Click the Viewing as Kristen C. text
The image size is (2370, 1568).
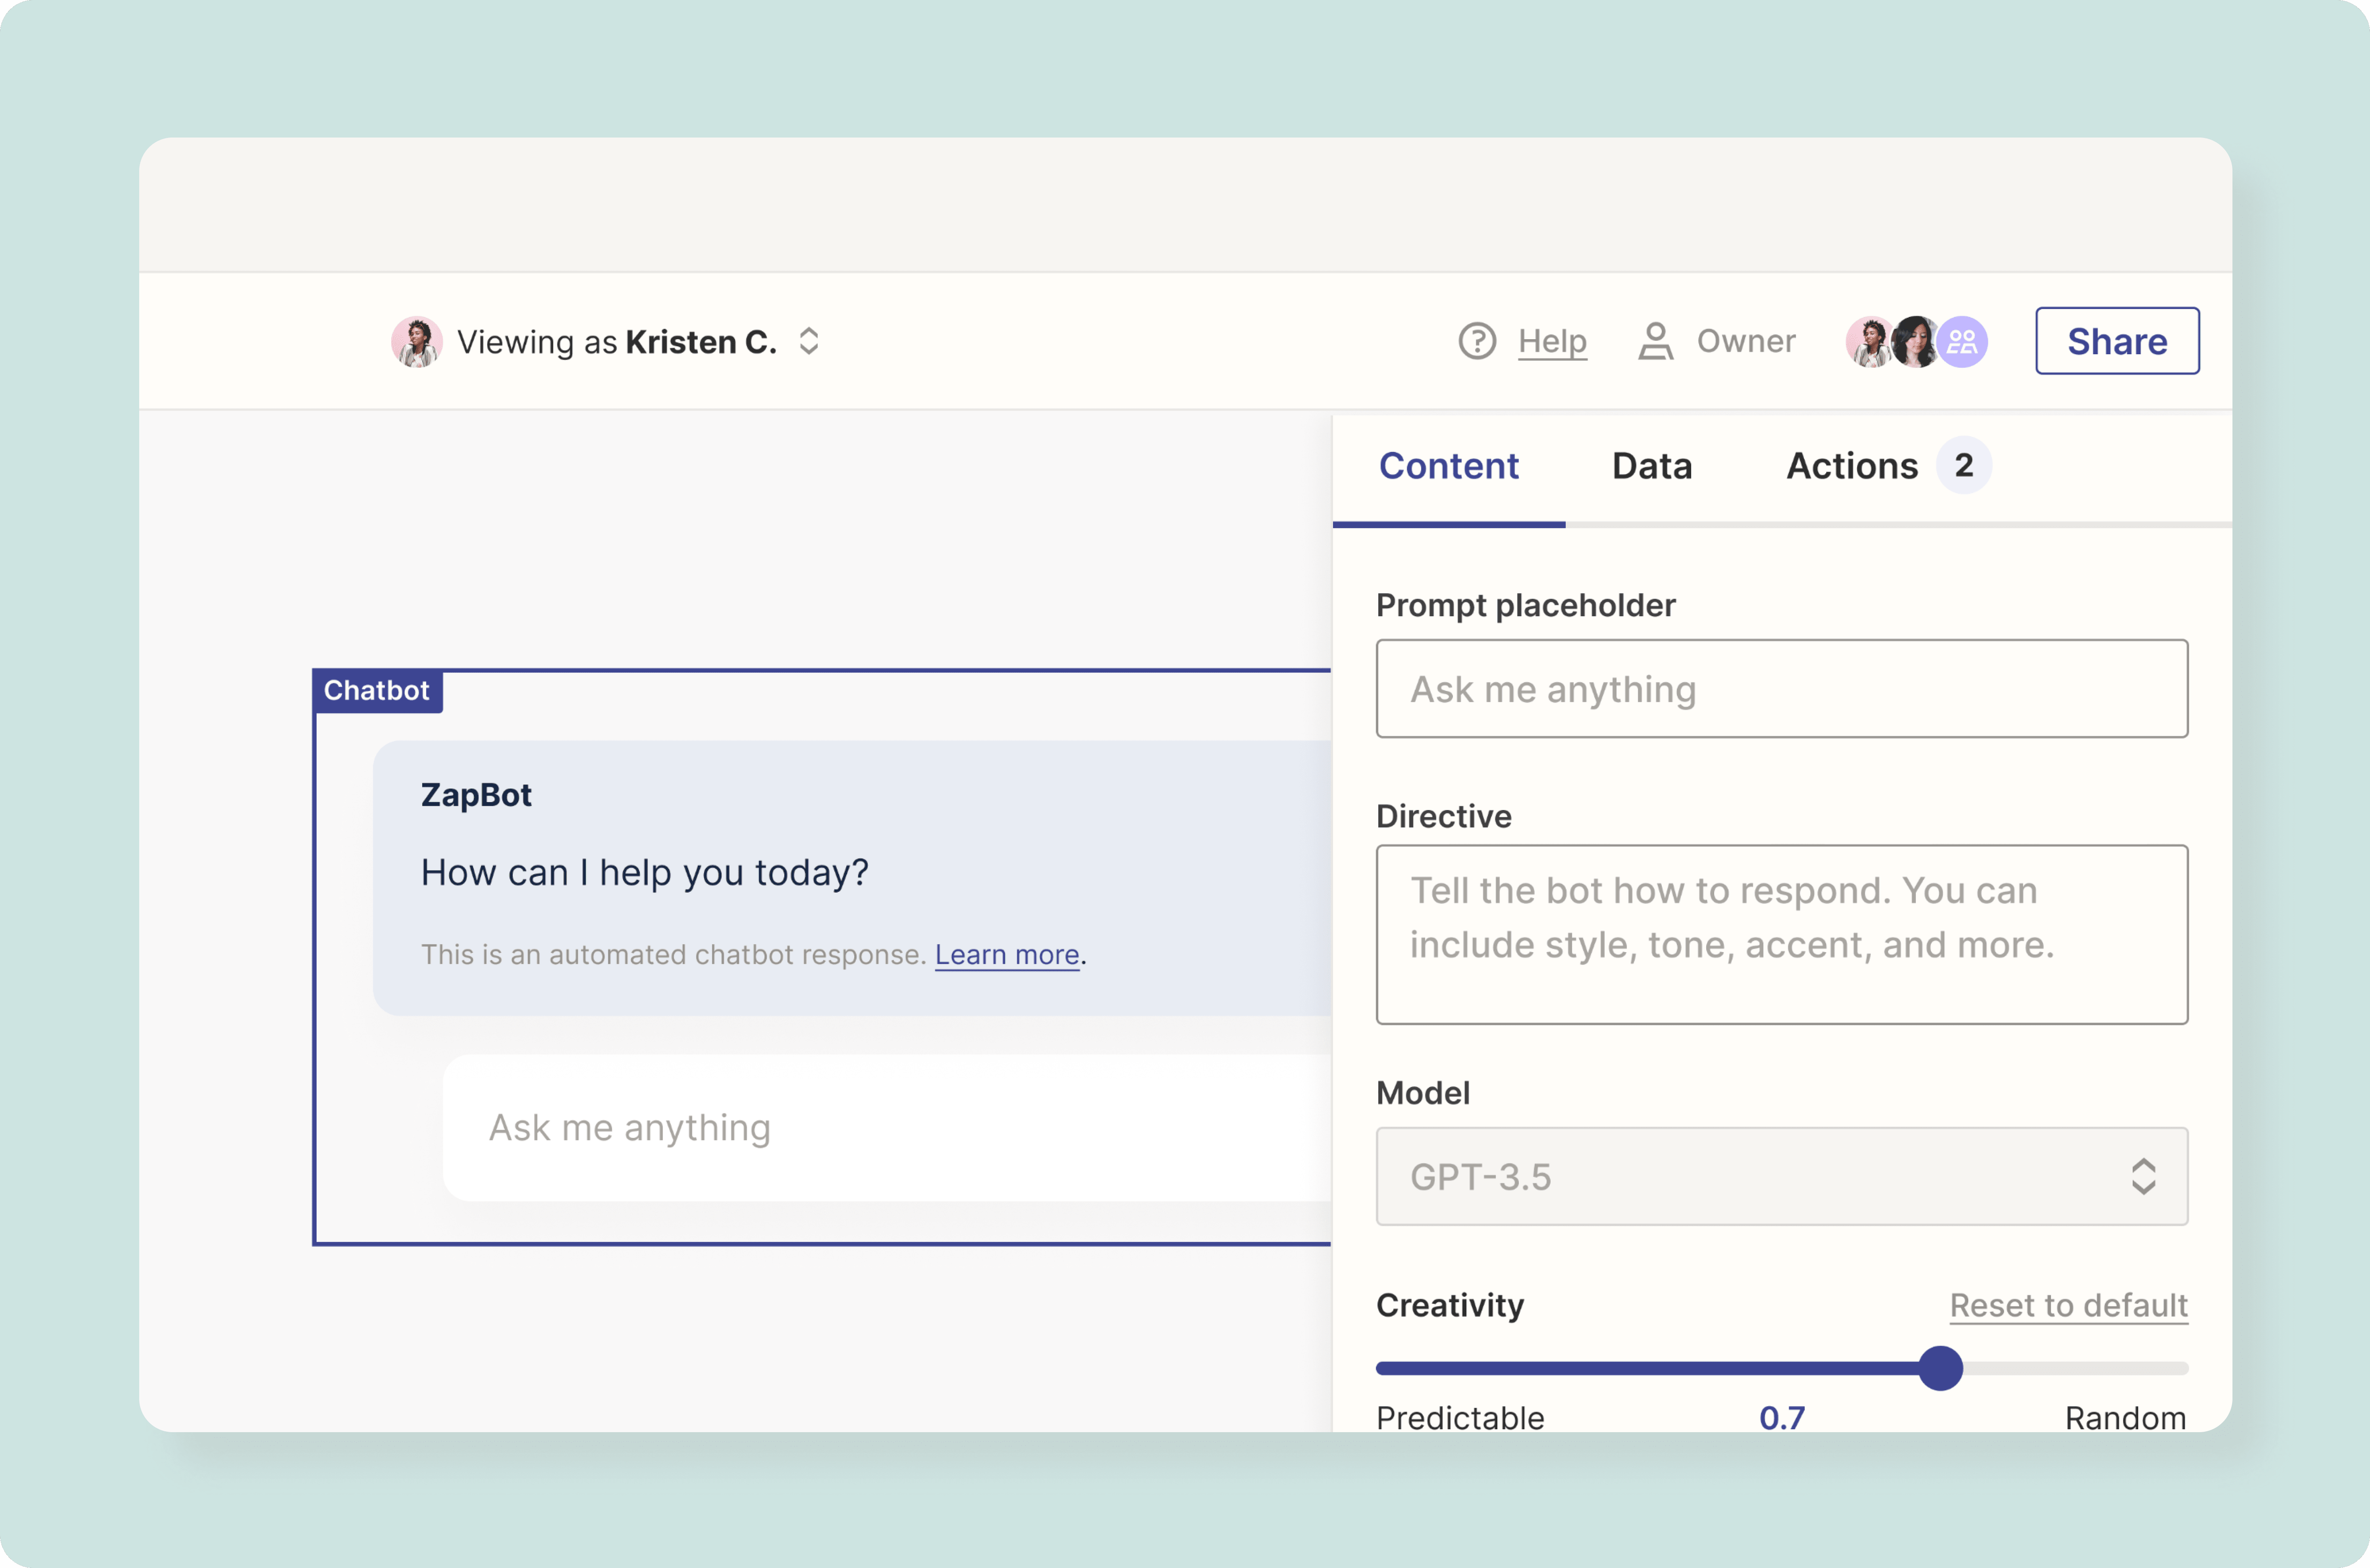tap(617, 342)
